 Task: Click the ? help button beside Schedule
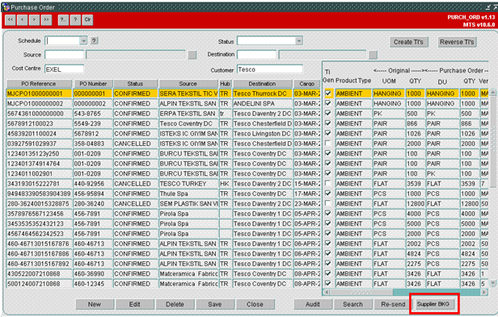click(94, 40)
